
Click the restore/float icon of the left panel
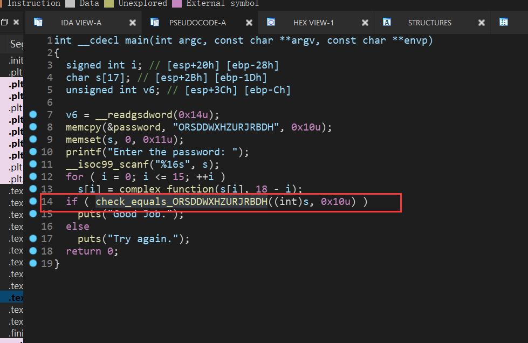point(4,22)
